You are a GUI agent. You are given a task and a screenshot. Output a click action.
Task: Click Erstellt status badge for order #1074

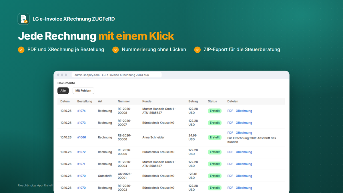click(215, 111)
